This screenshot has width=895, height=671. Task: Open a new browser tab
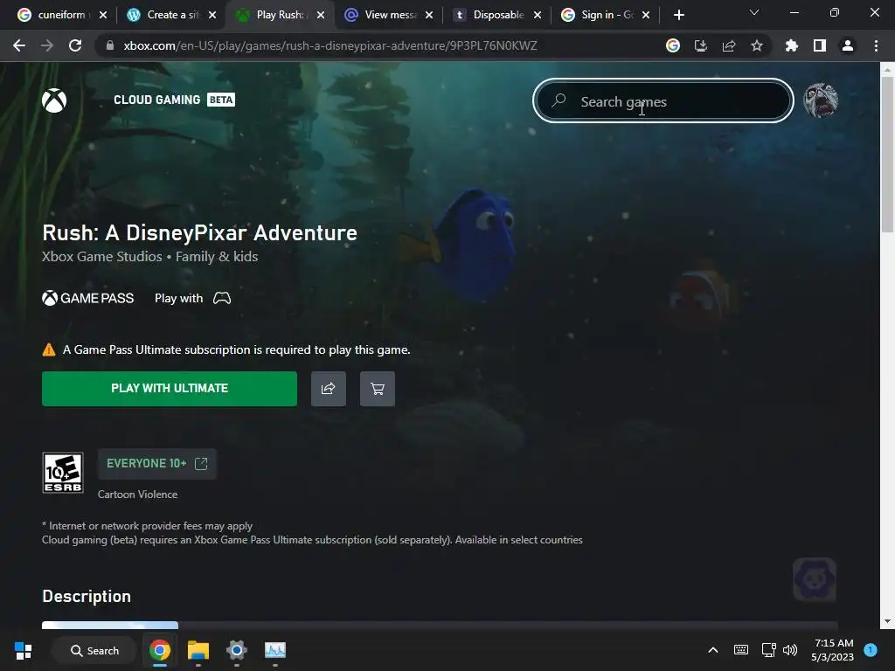pos(678,15)
